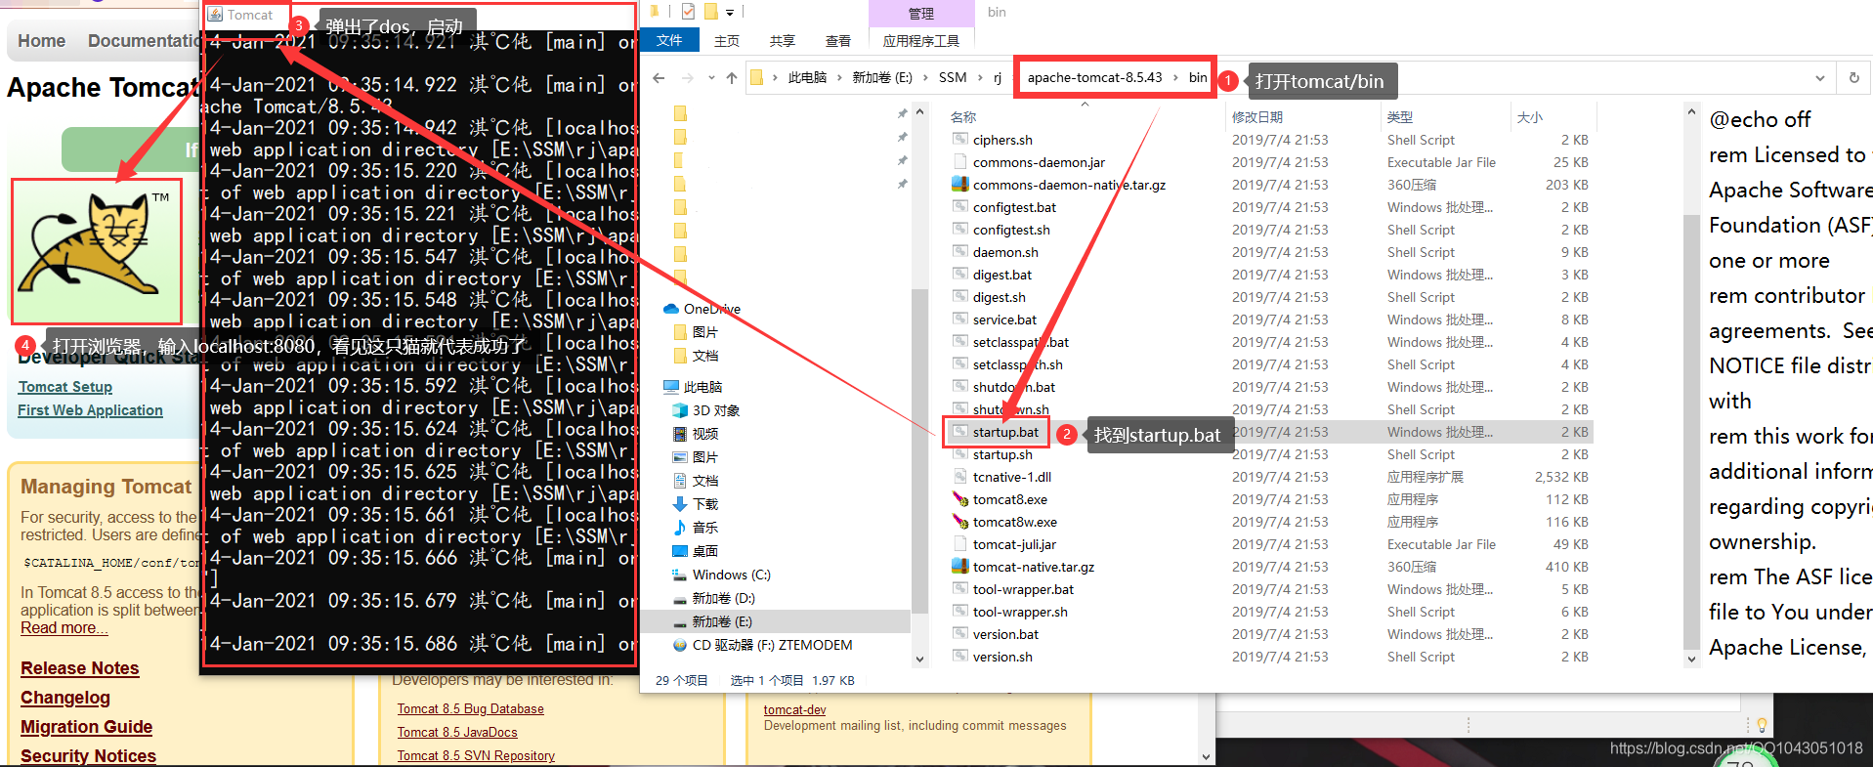Open recent locations dropdown arrow
1873x767 pixels.
click(x=711, y=78)
